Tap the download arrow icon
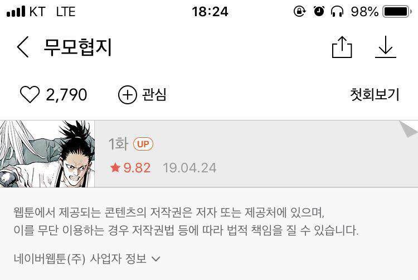418x280 pixels. tap(386, 47)
